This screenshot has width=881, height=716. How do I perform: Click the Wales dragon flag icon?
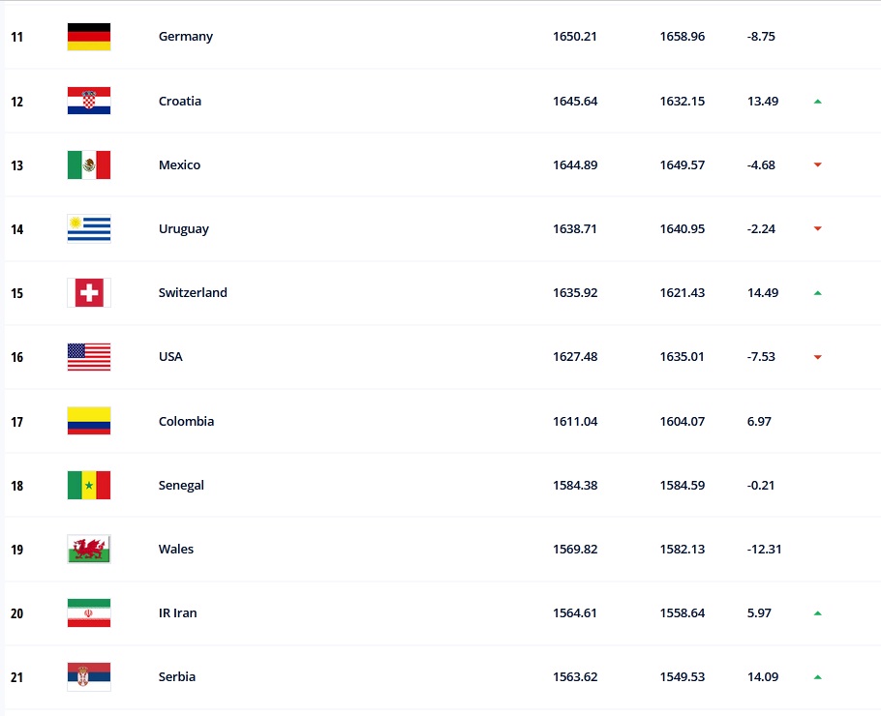coord(89,550)
